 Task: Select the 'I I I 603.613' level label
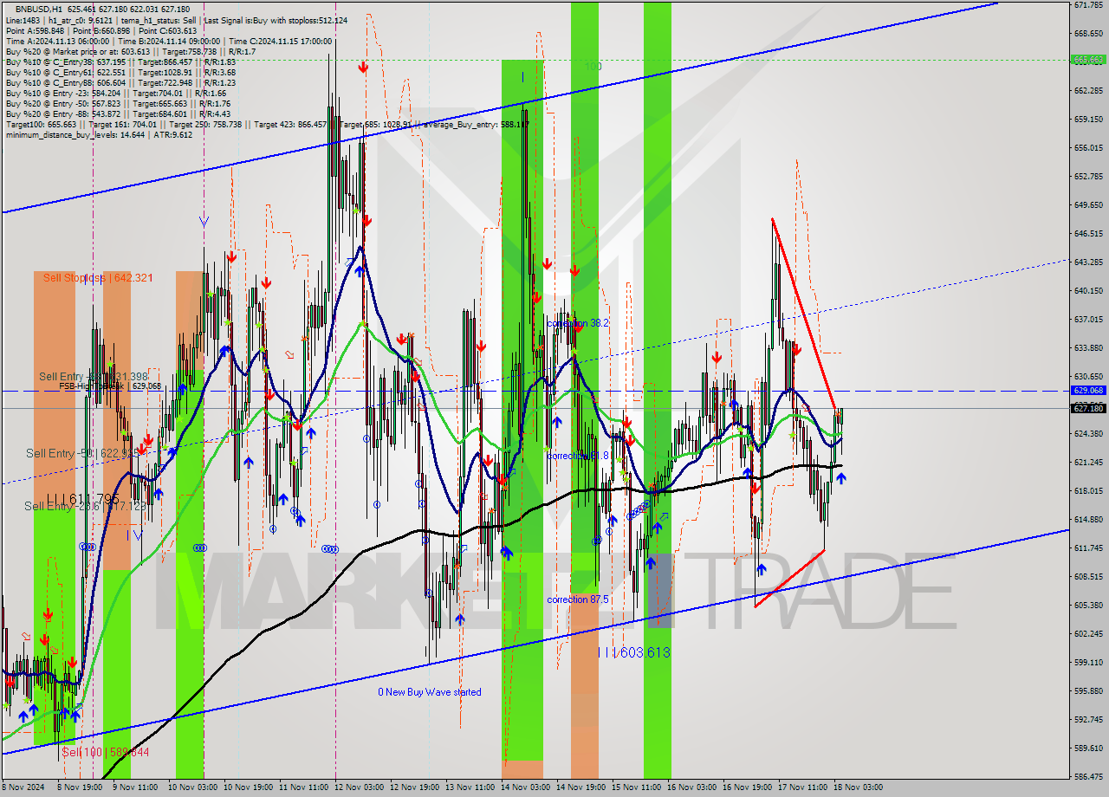pyautogui.click(x=634, y=652)
